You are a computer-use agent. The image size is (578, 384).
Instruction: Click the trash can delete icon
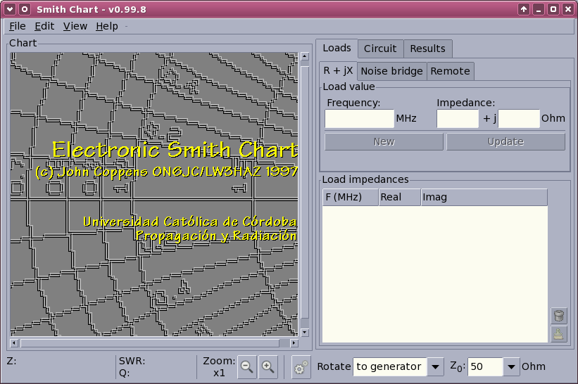pos(559,316)
